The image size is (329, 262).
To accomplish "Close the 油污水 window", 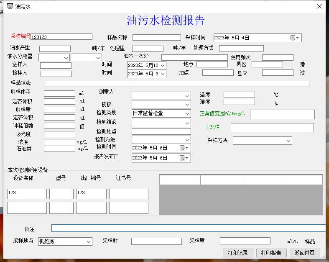I will 319,6.
